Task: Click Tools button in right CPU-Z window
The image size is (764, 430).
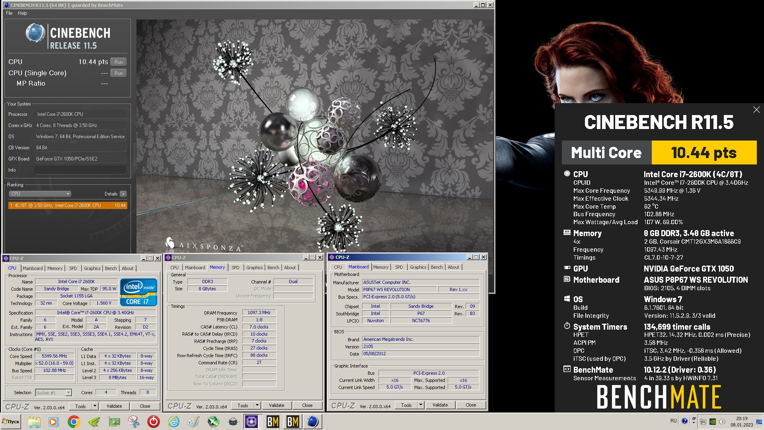Action: (x=406, y=405)
